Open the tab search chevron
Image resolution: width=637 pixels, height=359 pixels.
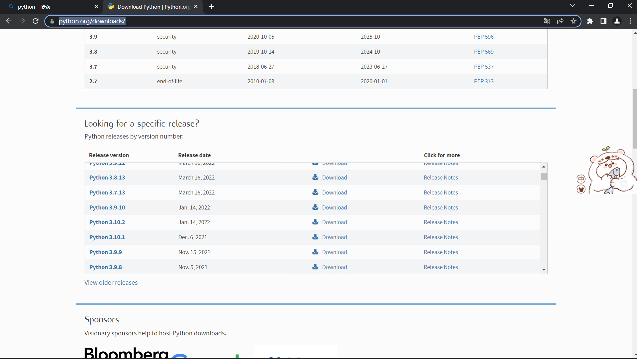pos(572,6)
